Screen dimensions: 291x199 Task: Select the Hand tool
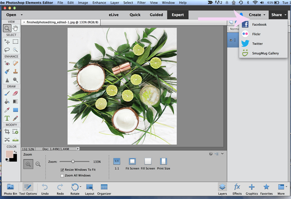pyautogui.click(x=15, y=28)
